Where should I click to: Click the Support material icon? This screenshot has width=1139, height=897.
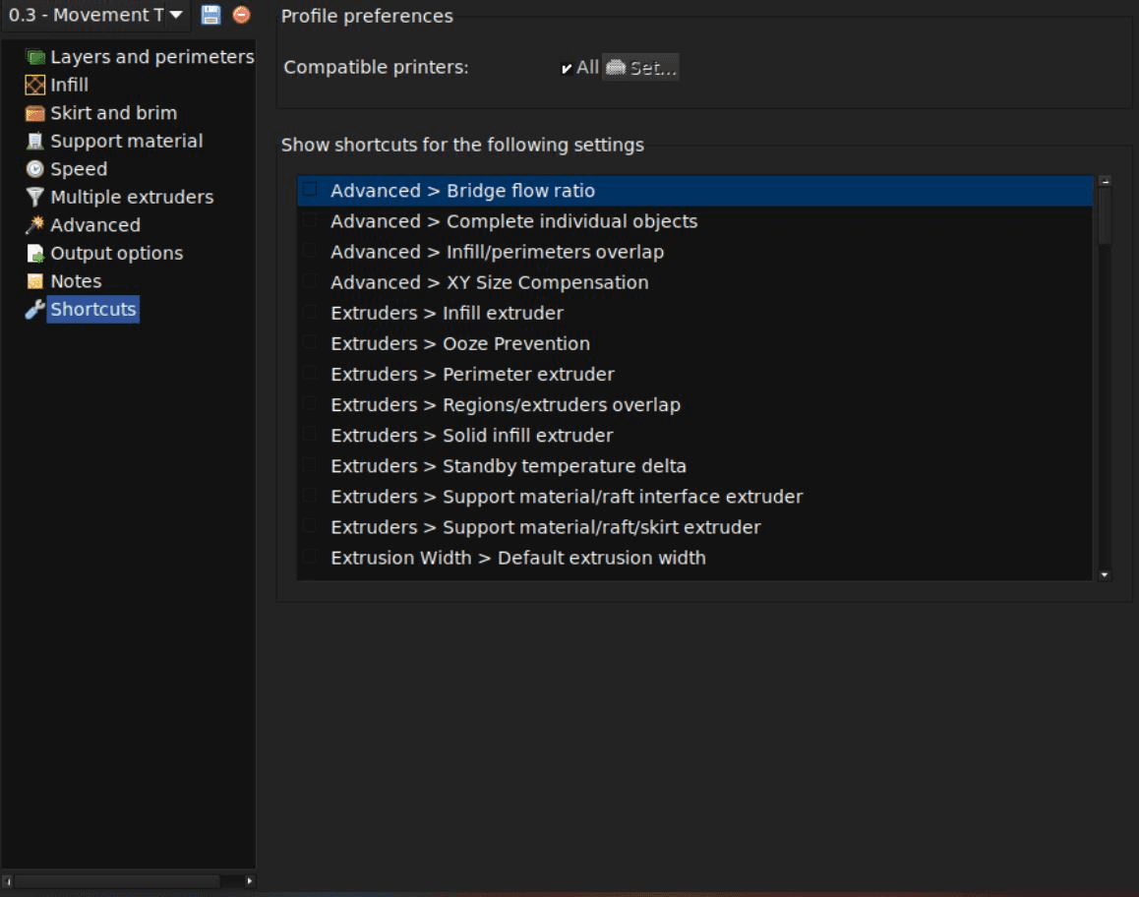tap(34, 141)
